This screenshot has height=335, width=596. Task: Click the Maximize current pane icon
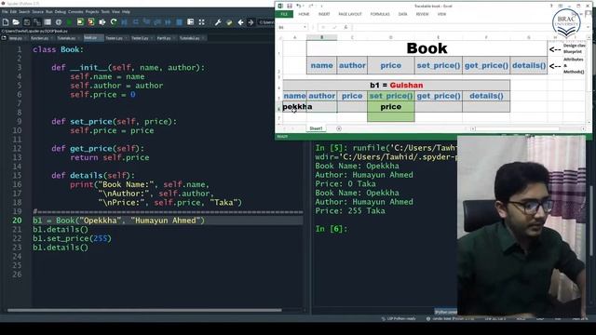190,22
